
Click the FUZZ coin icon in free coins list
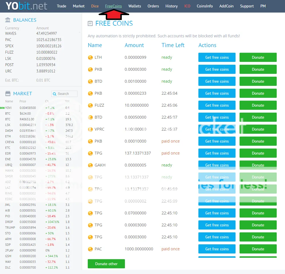(x=90, y=105)
